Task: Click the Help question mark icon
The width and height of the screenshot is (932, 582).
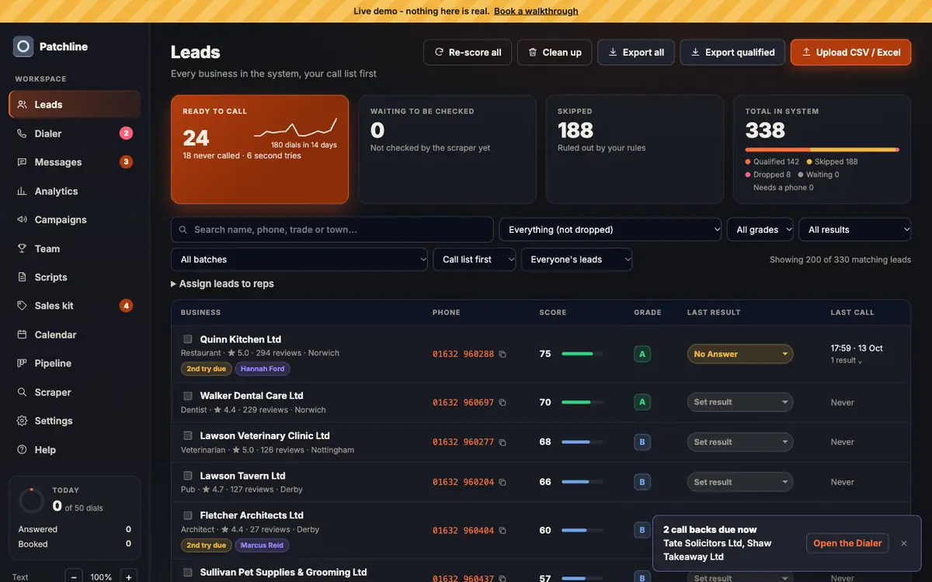Action: pyautogui.click(x=22, y=450)
